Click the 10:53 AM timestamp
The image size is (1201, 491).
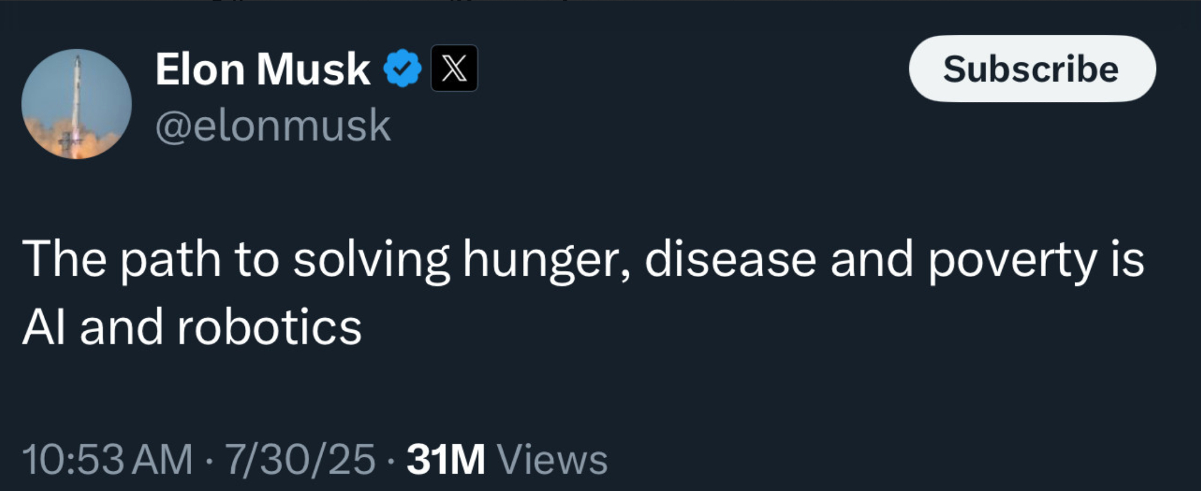click(107, 459)
